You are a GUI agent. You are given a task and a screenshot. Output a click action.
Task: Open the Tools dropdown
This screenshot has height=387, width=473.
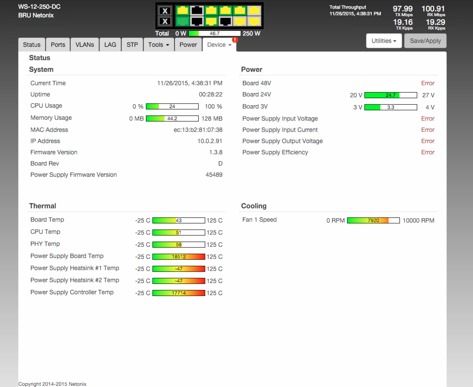158,45
